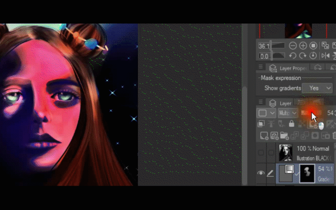Toggle lock transparent pixels icon
The width and height of the screenshot is (336, 210).
302,124
